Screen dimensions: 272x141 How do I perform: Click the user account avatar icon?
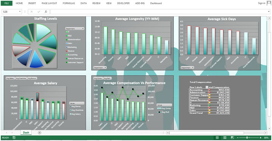[x=269, y=3]
